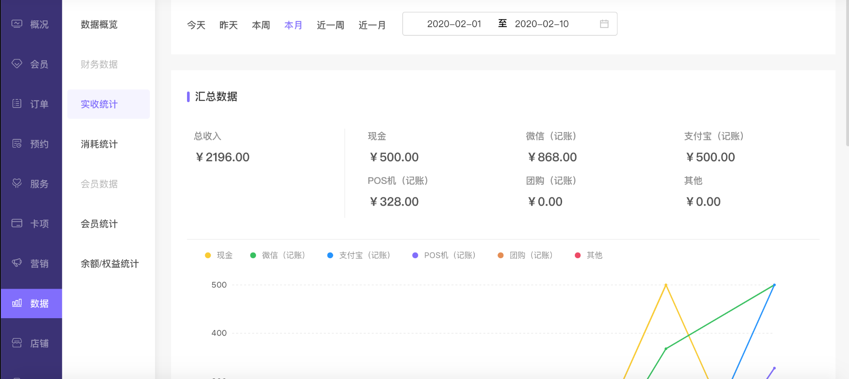The height and width of the screenshot is (379, 849).
Task: Open 服务 section in sidebar
Action: (31, 184)
